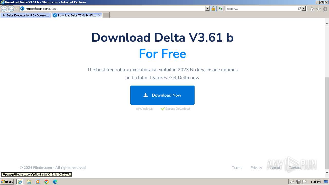Open the Tools gear icon
This screenshot has height=185, width=329.
click(x=325, y=9)
